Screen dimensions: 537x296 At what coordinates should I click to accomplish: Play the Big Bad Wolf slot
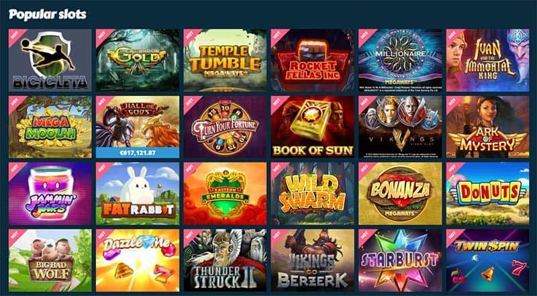click(x=50, y=260)
